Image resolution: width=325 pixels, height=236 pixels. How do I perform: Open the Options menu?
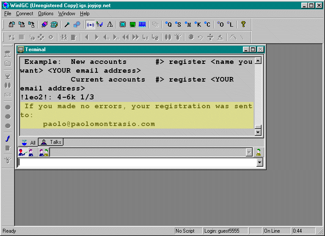point(46,14)
